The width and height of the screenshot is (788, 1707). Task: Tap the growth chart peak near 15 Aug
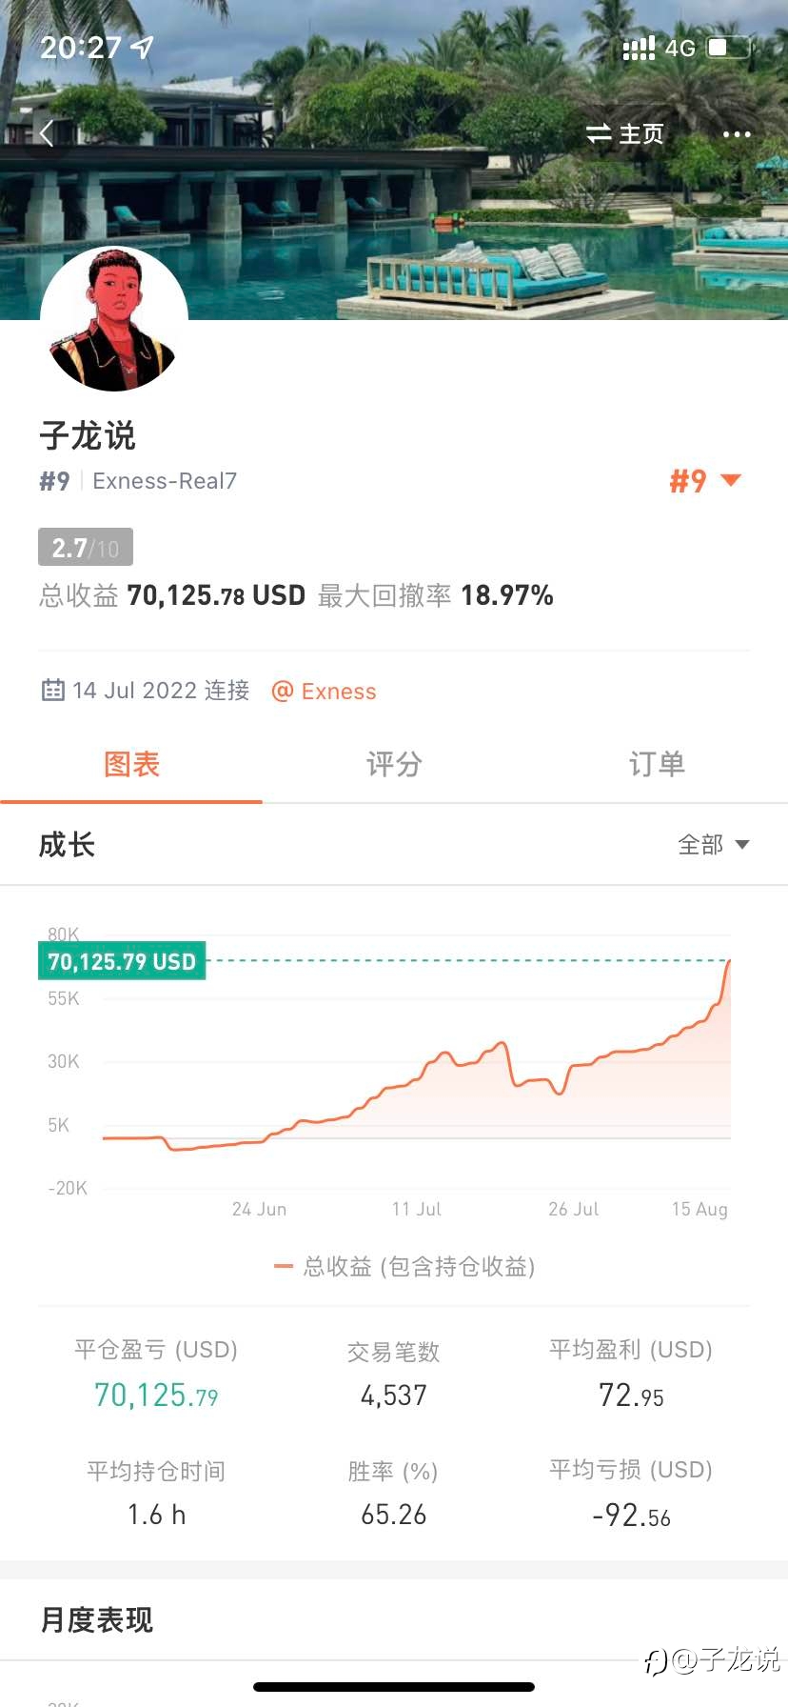click(x=728, y=964)
